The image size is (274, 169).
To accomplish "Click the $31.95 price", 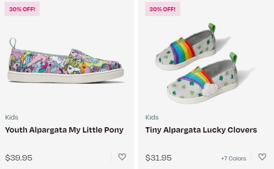I will point(159,158).
